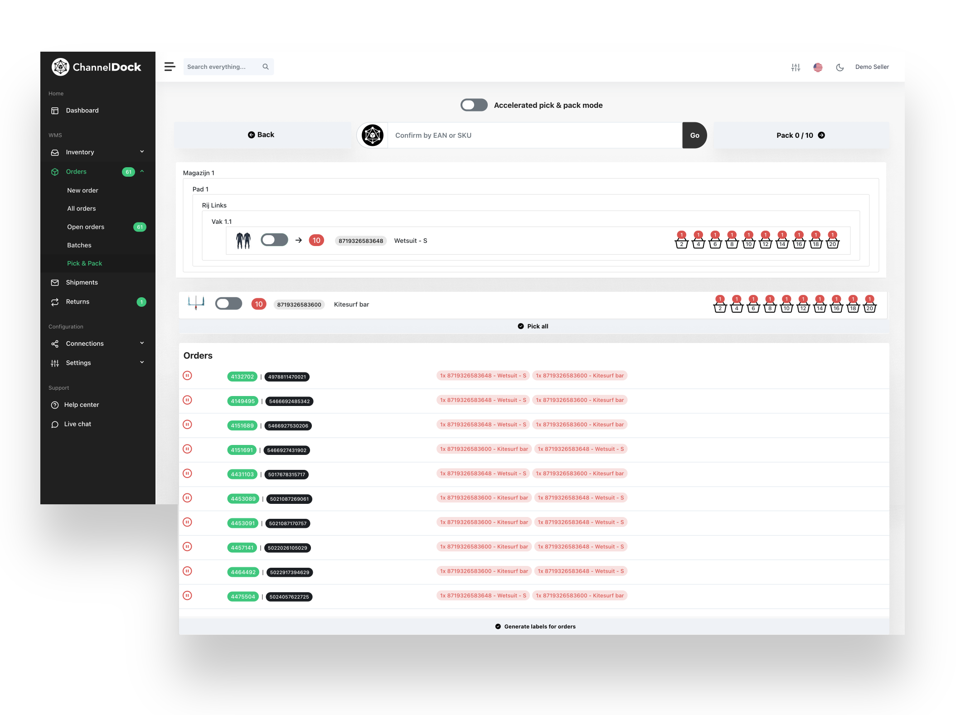Toggle the Wetsuit - S pick switch
Viewport: 956px width, 715px height.
click(x=274, y=240)
